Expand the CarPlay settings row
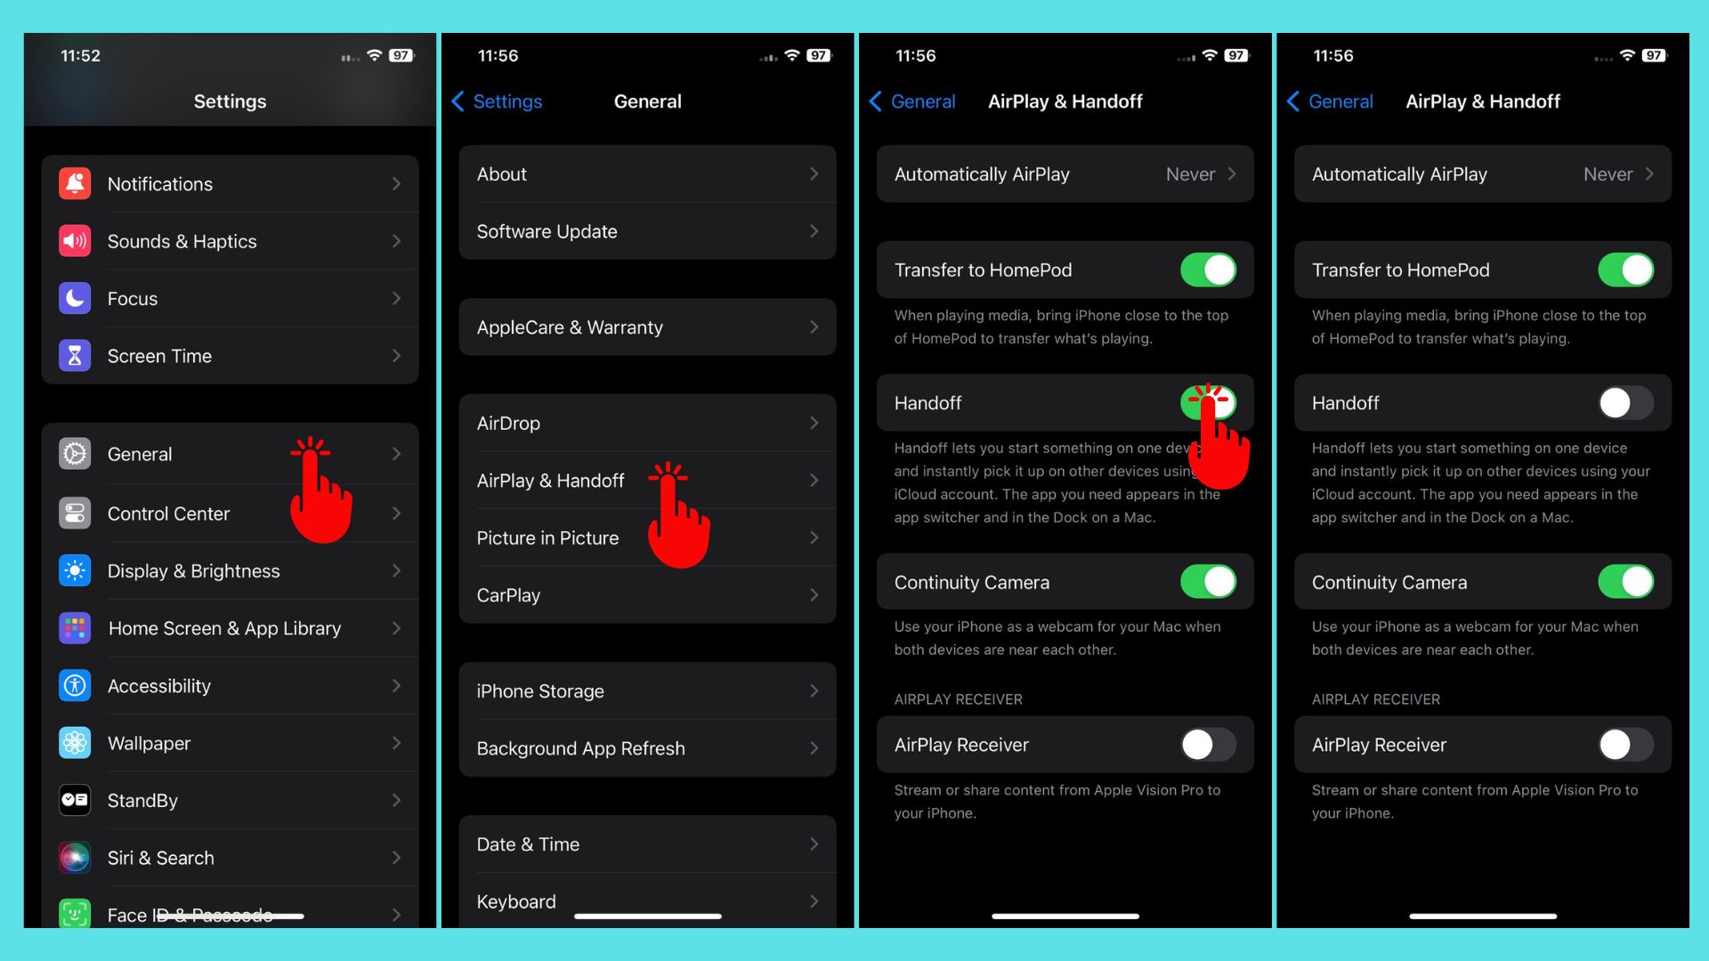The width and height of the screenshot is (1709, 961). (x=647, y=595)
